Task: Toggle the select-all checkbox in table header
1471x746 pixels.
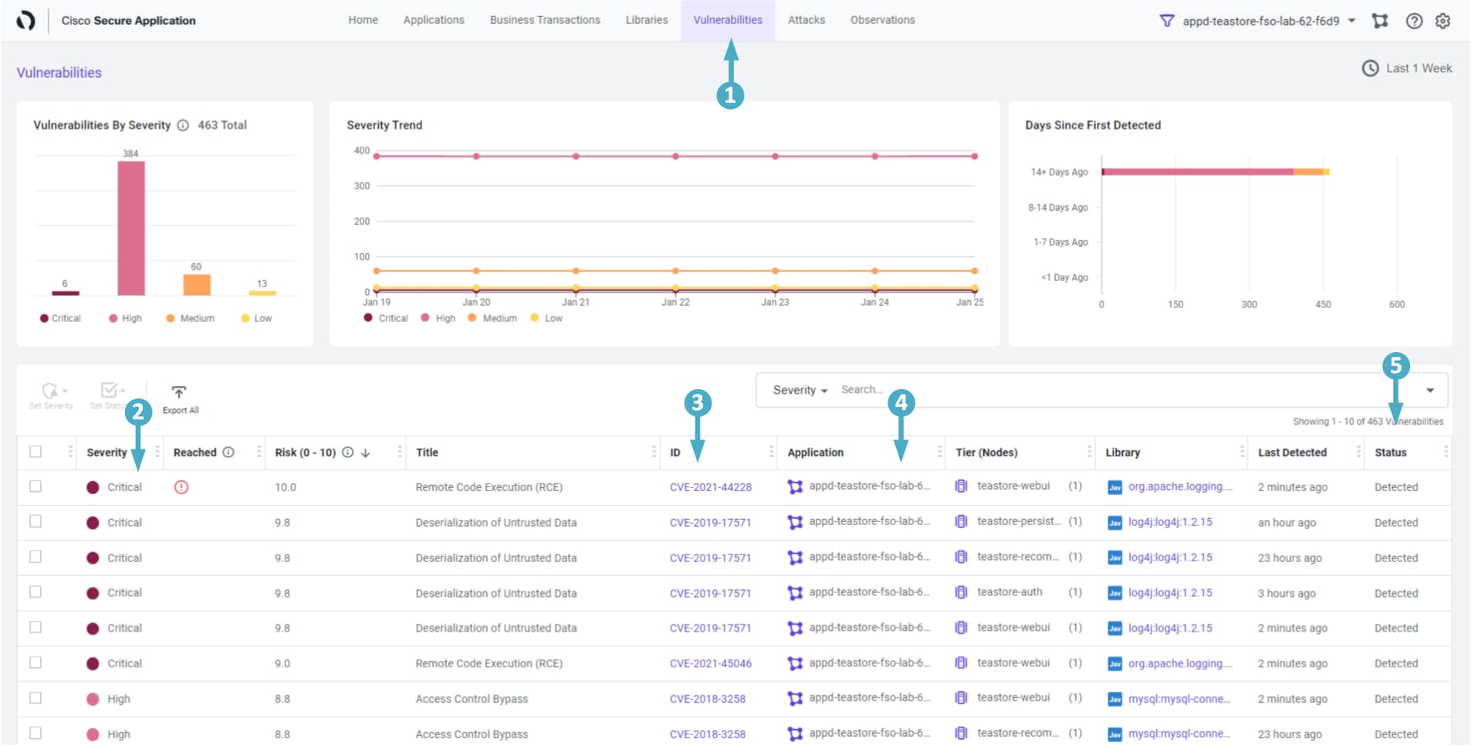Action: pyautogui.click(x=36, y=452)
